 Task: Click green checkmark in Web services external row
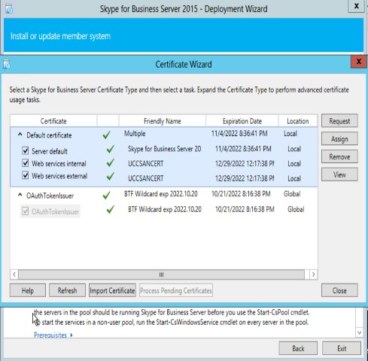(x=110, y=177)
